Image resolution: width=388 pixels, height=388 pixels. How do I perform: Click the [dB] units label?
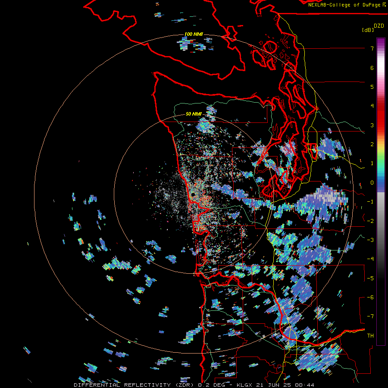pos(368,30)
